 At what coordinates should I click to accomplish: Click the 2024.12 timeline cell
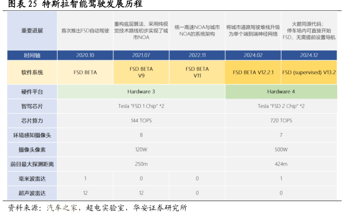pyautogui.click(x=309, y=55)
